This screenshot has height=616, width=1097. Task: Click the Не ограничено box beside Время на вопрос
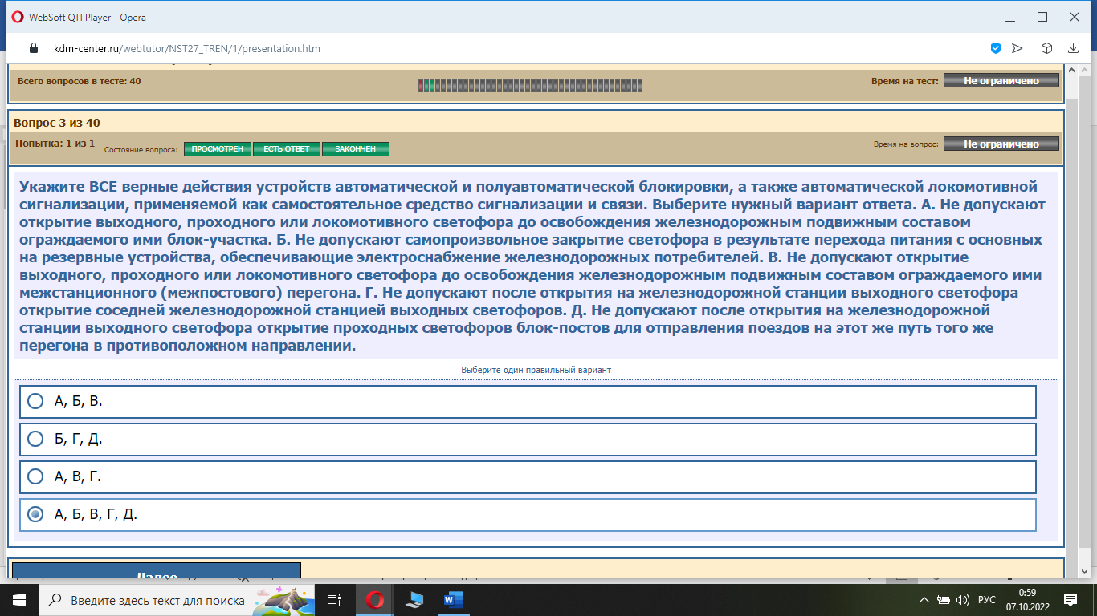[1001, 144]
